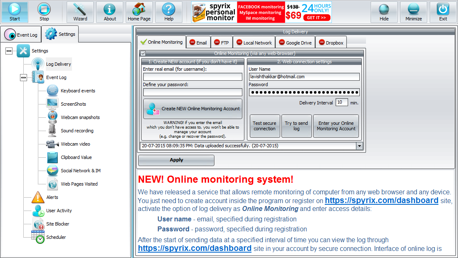Viewport: 458px width, 258px height.
Task: Select the Site Blocker settings icon
Action: click(x=38, y=223)
